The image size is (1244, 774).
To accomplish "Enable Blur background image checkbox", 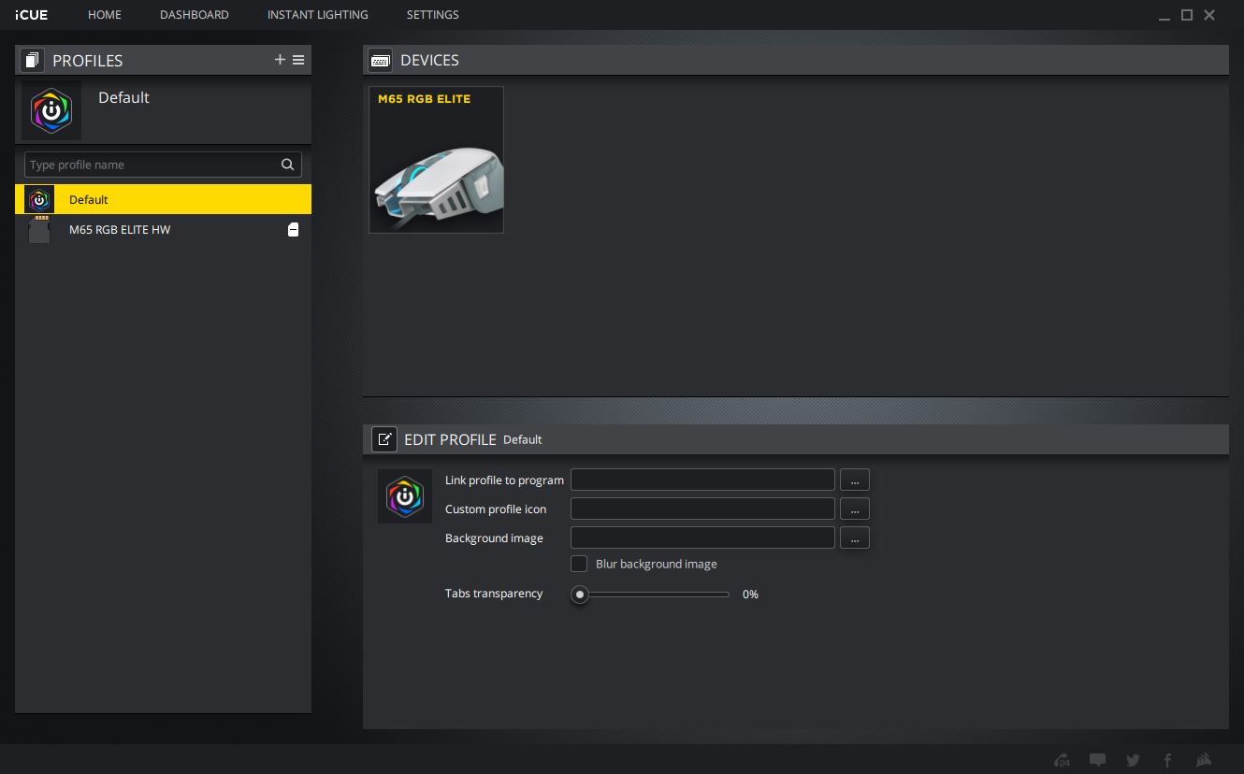I will click(x=579, y=564).
